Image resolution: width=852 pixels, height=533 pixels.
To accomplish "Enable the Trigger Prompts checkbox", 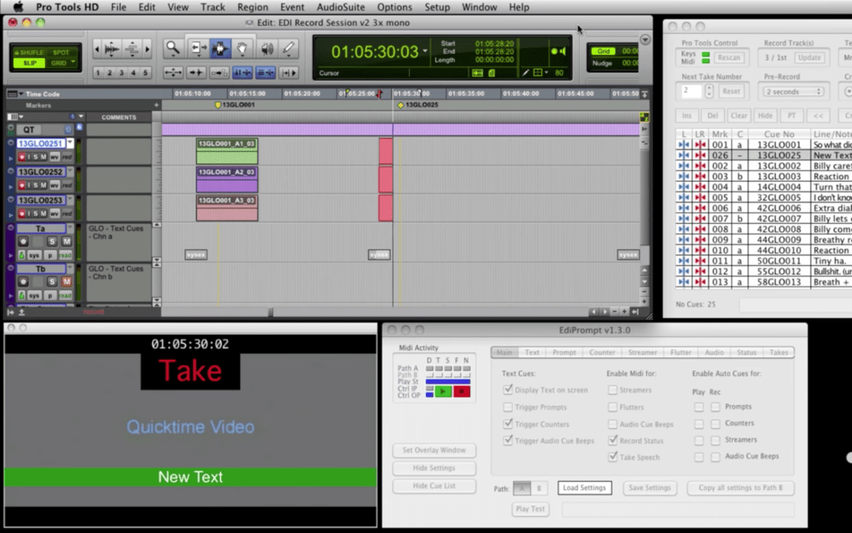I will point(508,407).
